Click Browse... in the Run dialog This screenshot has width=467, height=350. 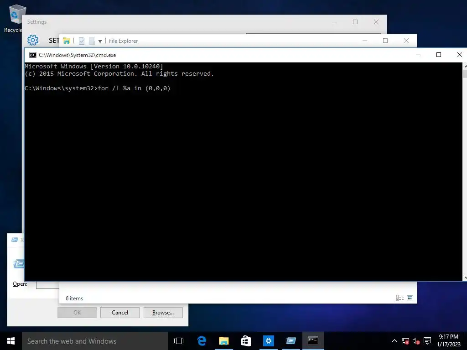[x=163, y=313]
